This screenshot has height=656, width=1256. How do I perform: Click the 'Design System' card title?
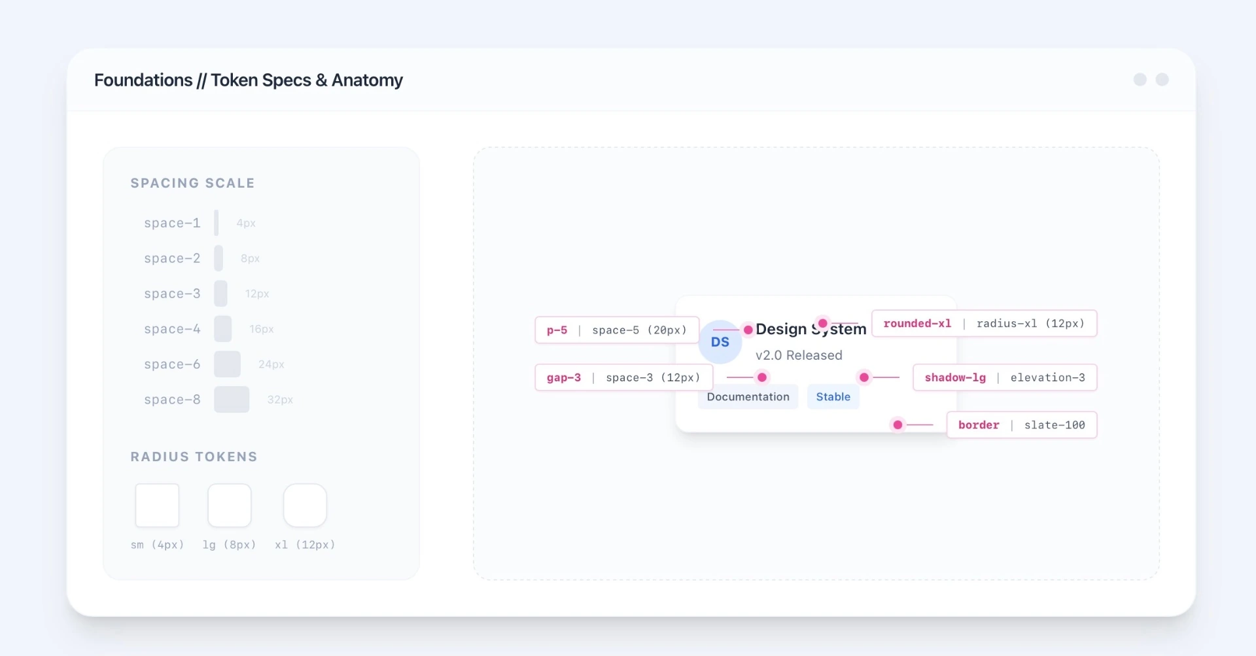click(x=811, y=329)
